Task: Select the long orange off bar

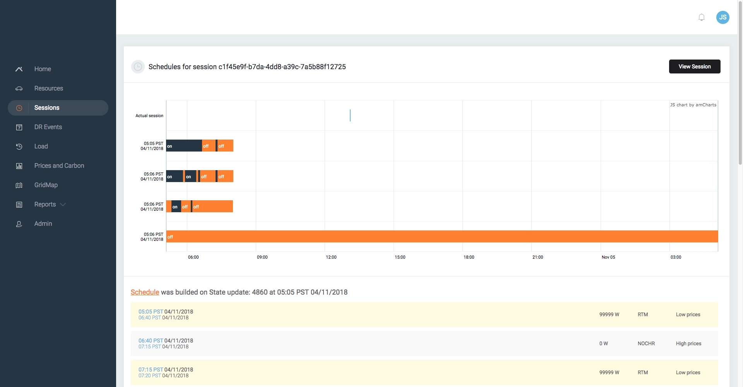Action: 441,237
